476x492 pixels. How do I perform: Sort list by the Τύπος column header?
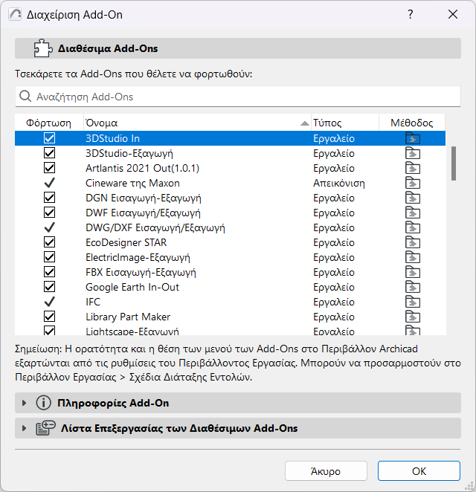pyautogui.click(x=344, y=123)
